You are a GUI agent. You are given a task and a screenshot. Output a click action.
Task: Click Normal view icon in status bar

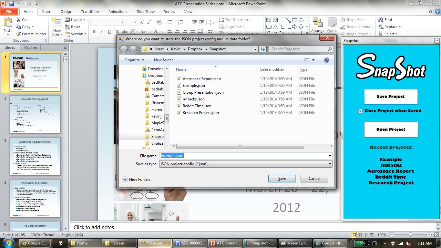[x=354, y=235]
